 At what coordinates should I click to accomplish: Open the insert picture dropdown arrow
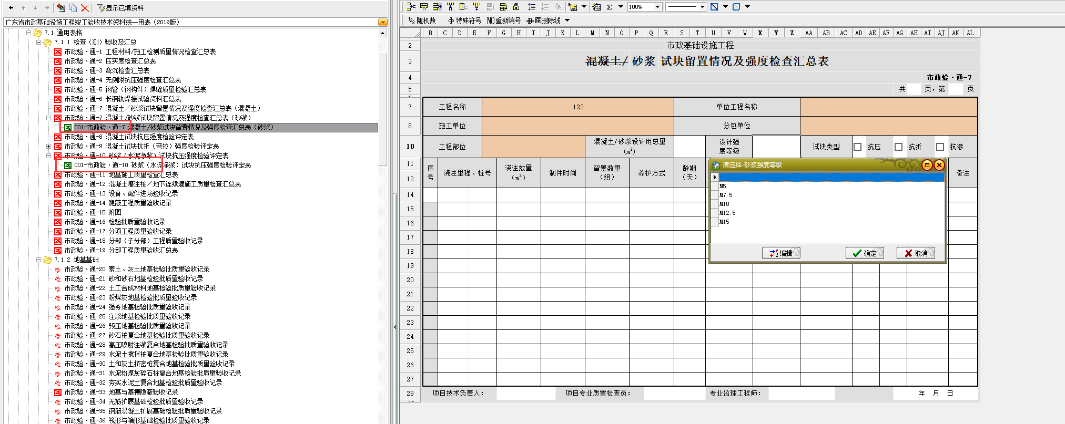[x=584, y=7]
